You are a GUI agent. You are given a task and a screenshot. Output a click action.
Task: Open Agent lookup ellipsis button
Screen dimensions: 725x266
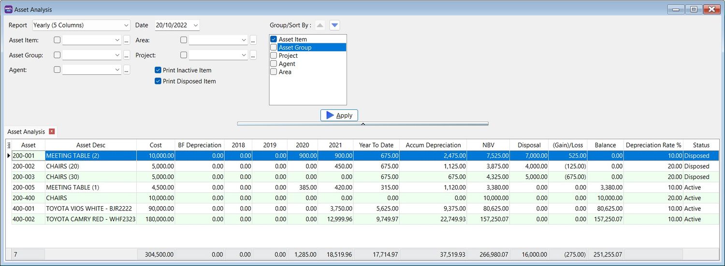127,70
